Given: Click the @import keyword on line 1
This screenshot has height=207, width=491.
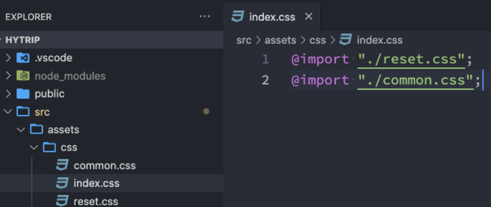Looking at the screenshot, I should (320, 59).
